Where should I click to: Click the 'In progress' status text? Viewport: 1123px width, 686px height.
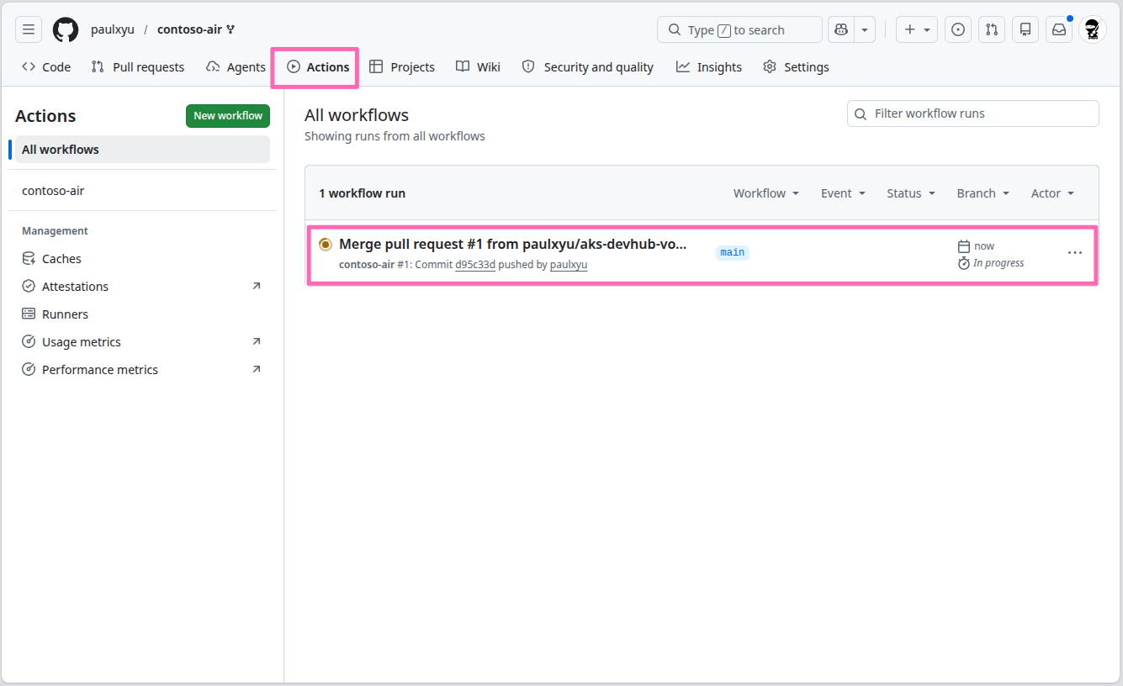tap(999, 263)
